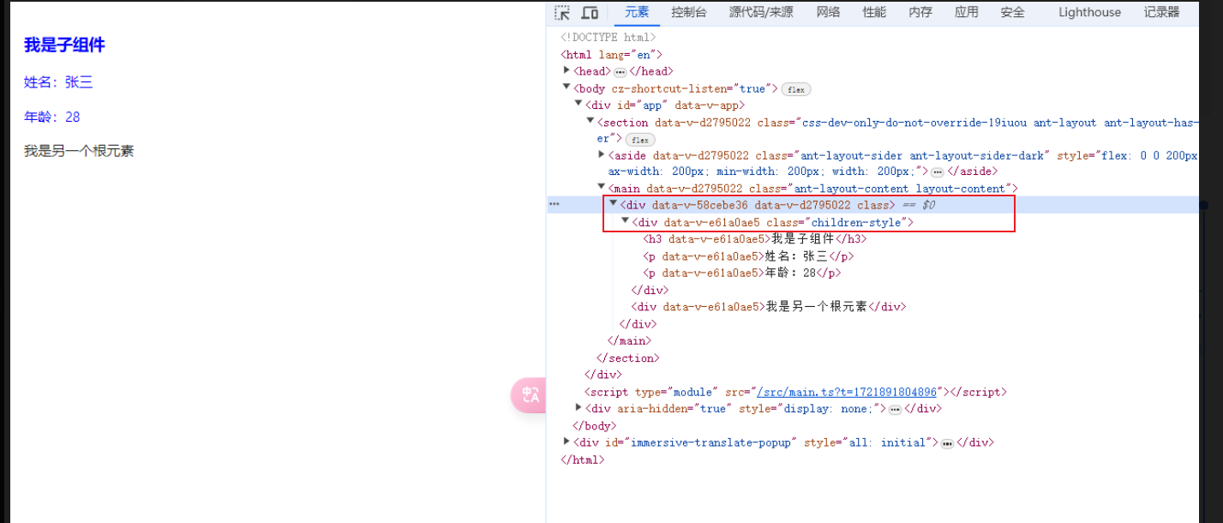Open the Lighthouse tab
This screenshot has height=523, width=1223.
(x=1089, y=12)
